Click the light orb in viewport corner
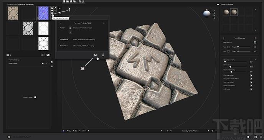264x140 pixels. pos(206,13)
